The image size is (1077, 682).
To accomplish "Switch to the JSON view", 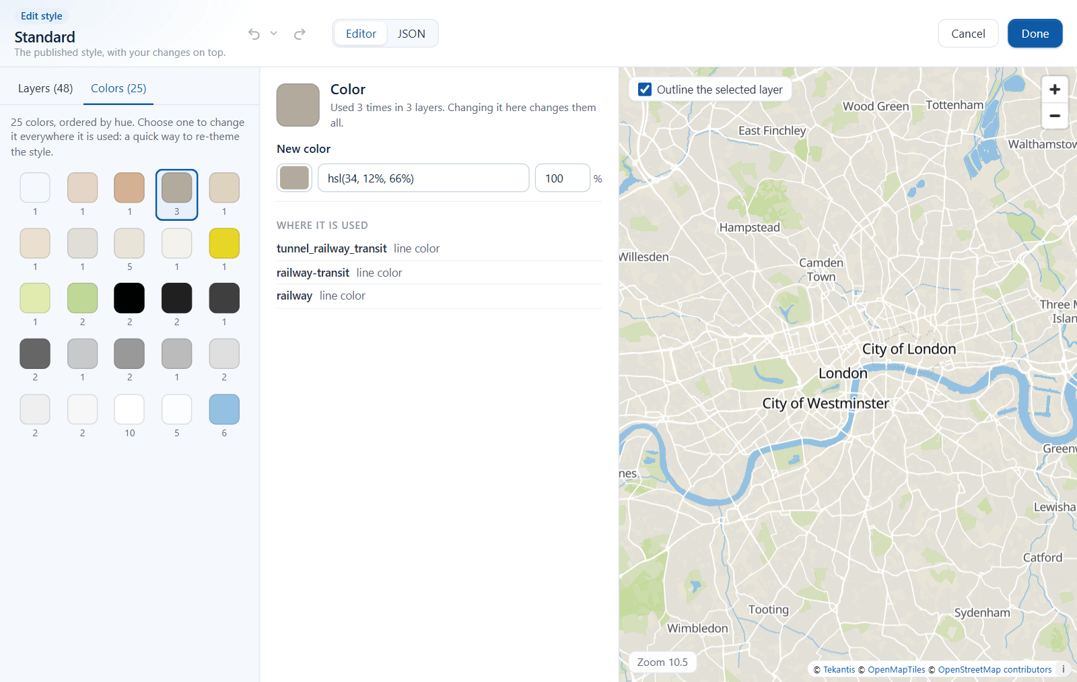I will [x=411, y=34].
